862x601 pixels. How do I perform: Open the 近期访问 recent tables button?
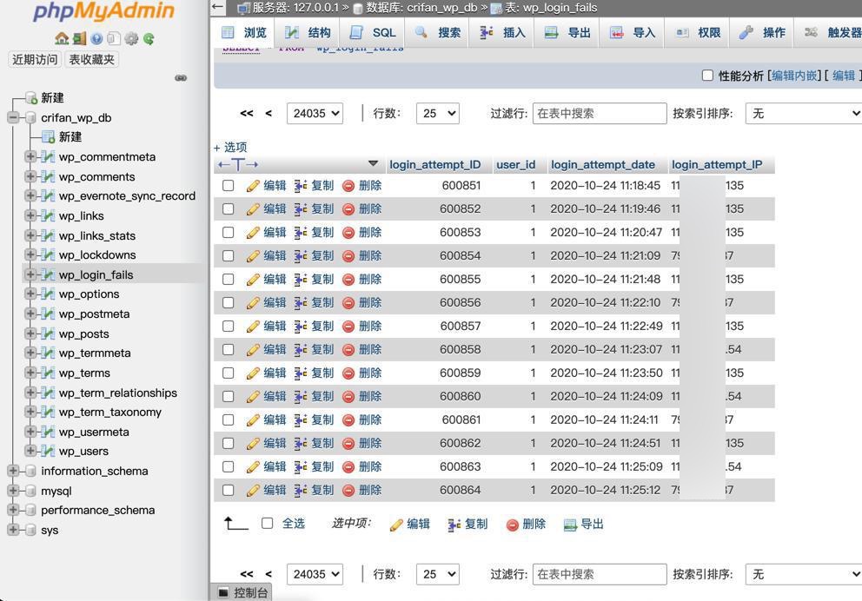pos(35,59)
